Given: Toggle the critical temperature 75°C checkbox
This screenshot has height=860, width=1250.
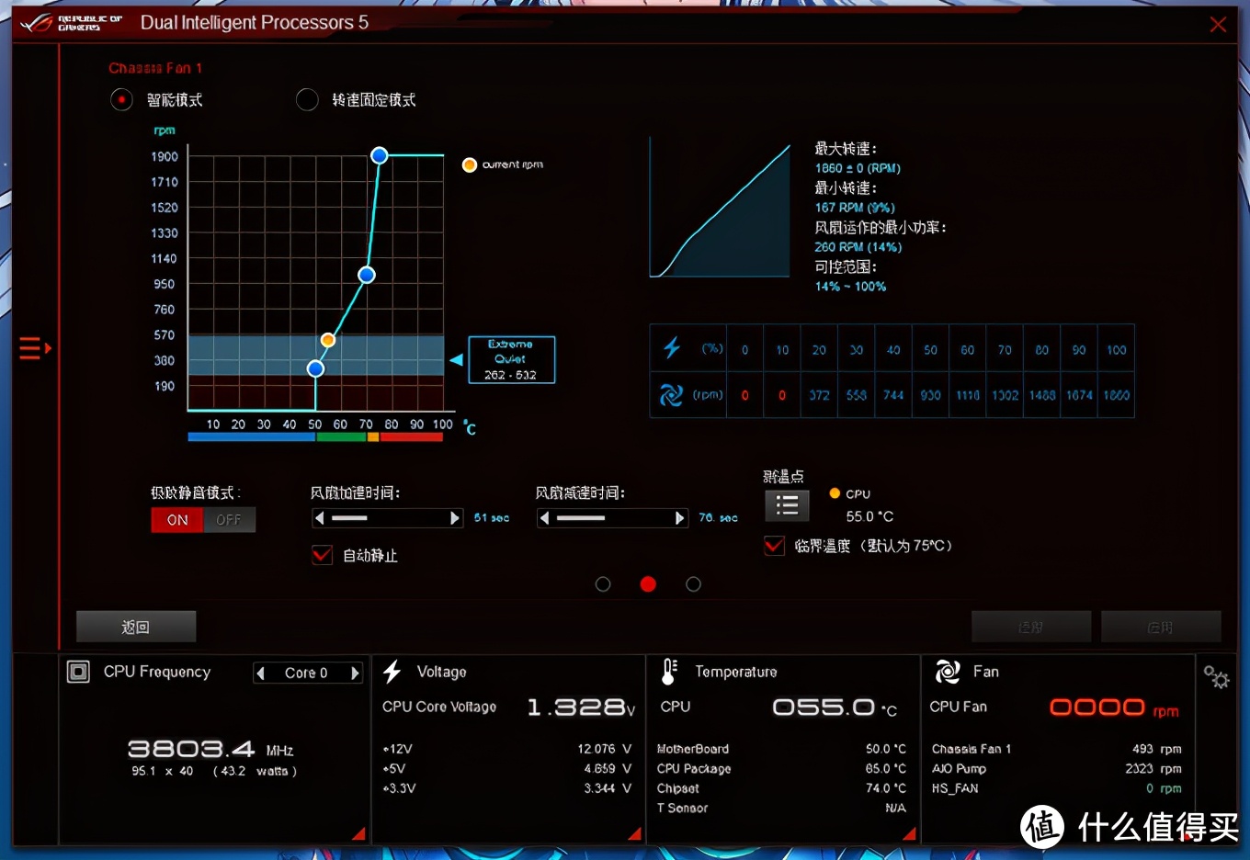Looking at the screenshot, I should tap(774, 546).
